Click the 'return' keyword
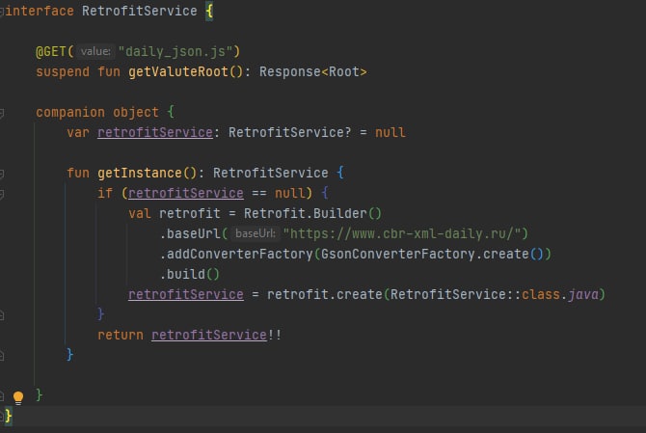The width and height of the screenshot is (646, 433). pyautogui.click(x=121, y=335)
